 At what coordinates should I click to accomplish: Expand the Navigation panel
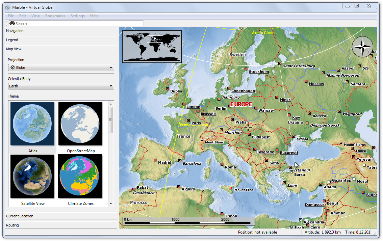[61, 31]
